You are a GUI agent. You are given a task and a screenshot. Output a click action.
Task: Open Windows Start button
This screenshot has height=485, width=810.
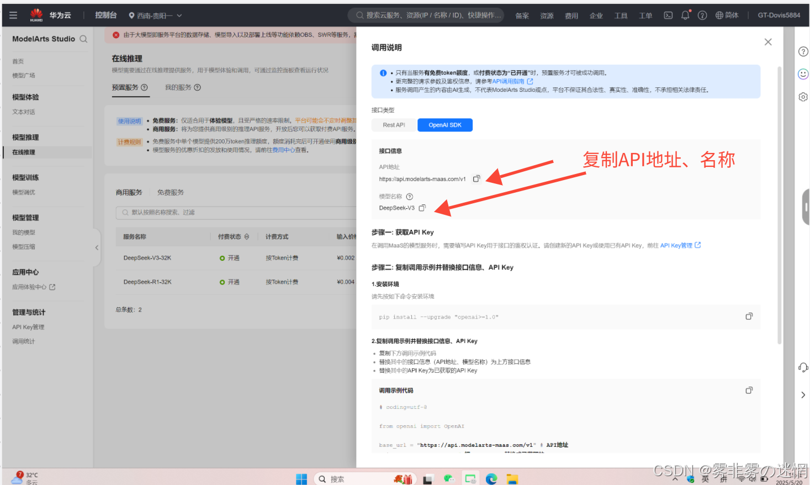[x=301, y=479]
